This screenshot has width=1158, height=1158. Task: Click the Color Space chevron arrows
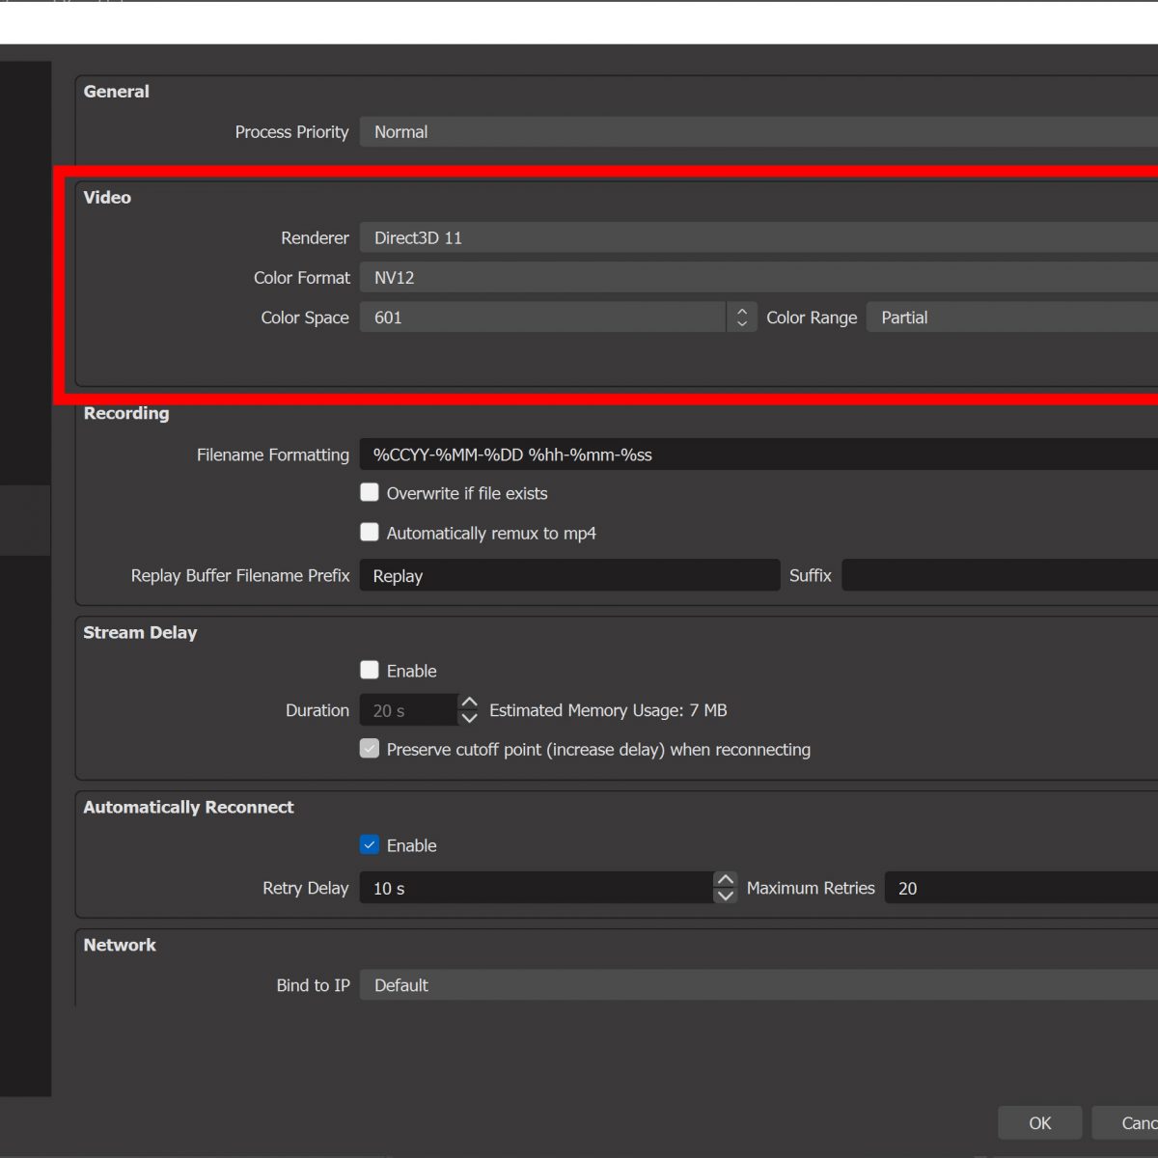click(x=741, y=317)
